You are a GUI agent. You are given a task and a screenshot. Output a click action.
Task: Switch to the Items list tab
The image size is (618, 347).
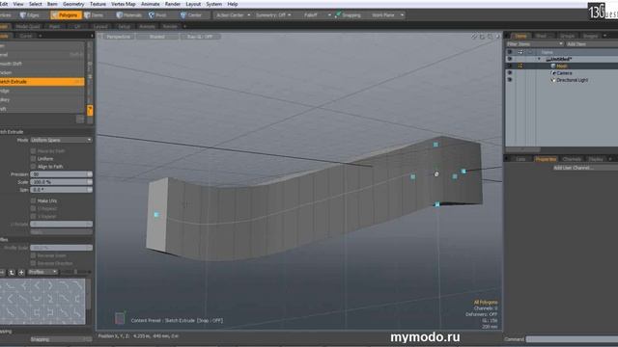coord(521,36)
